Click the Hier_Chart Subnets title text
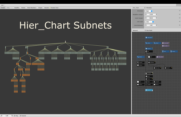 point(65,25)
